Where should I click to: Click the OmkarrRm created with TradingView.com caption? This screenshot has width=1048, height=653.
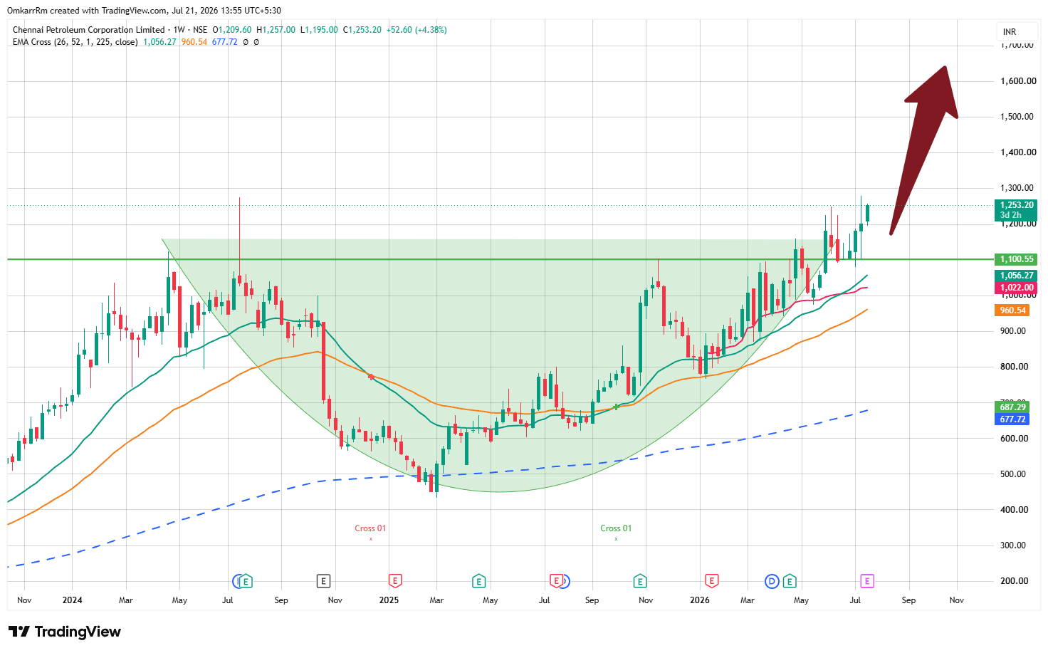[144, 11]
